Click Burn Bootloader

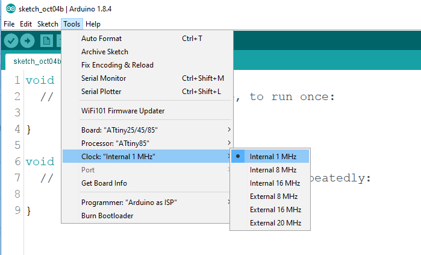(x=107, y=216)
